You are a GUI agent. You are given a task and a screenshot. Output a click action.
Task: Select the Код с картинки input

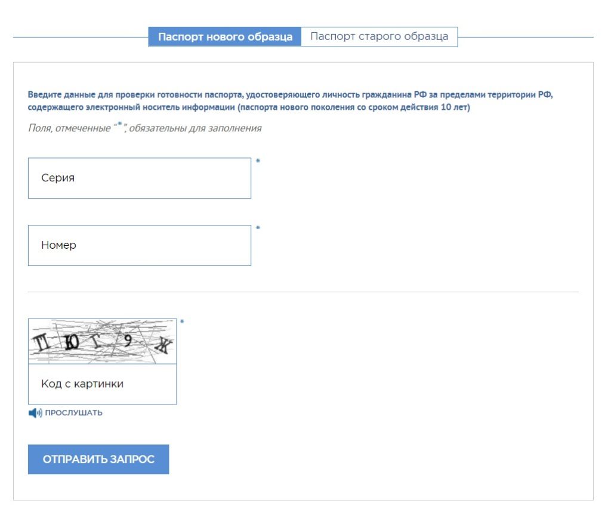tap(102, 384)
